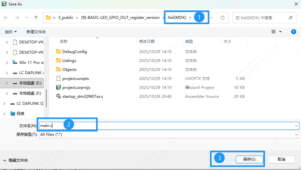Click the UVOPTX 文件 type cell

pyautogui.click(x=198, y=79)
